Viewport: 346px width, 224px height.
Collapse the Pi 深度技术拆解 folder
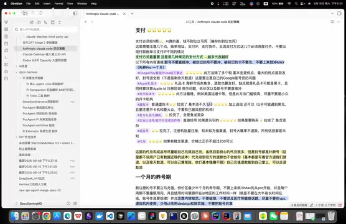pyautogui.click(x=20, y=78)
